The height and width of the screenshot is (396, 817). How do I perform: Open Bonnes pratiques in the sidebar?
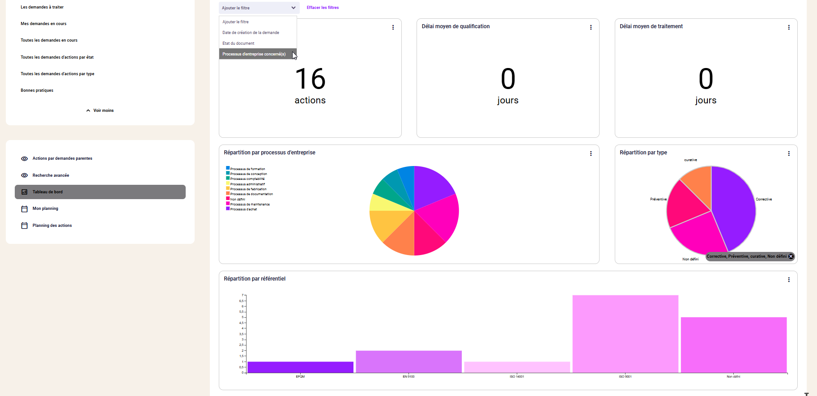tap(37, 90)
